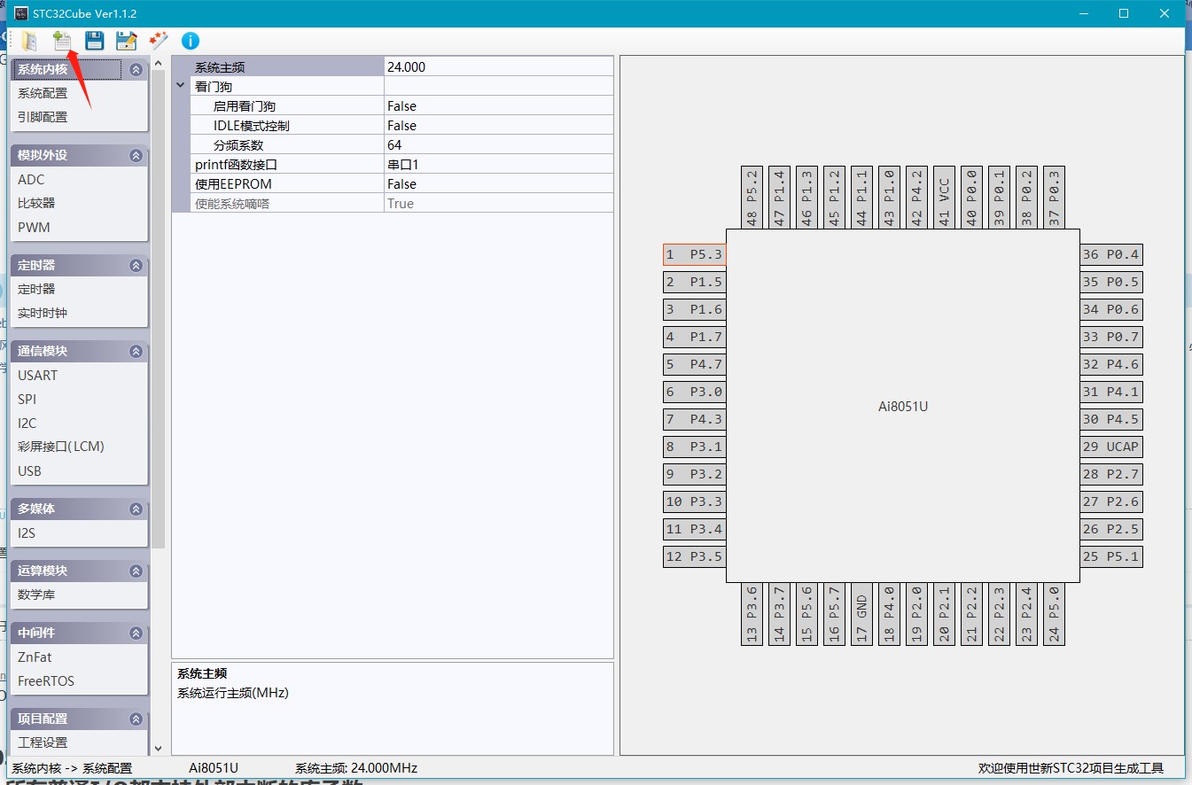Open the blue info about icon
Image resolution: width=1192 pixels, height=785 pixels.
pyautogui.click(x=190, y=41)
